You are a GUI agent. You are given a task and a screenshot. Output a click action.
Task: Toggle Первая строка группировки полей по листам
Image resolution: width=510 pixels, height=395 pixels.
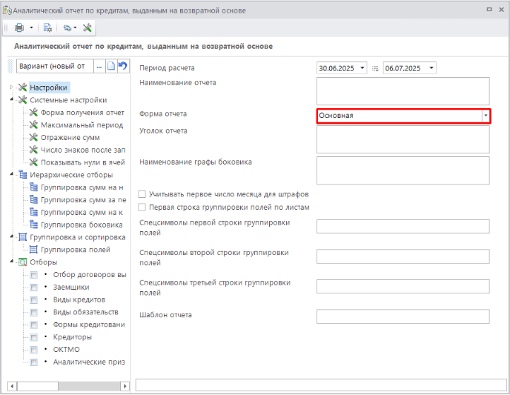[x=143, y=208]
